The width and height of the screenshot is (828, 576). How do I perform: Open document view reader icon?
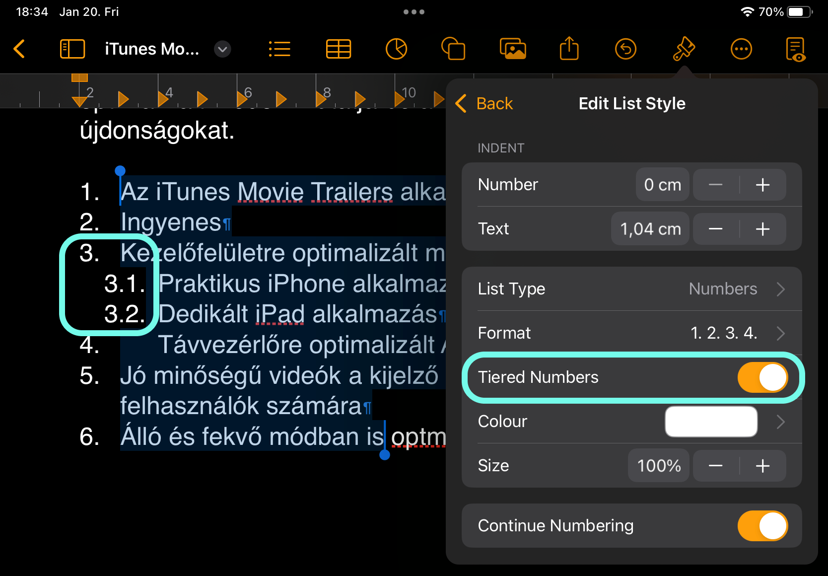[x=796, y=49]
